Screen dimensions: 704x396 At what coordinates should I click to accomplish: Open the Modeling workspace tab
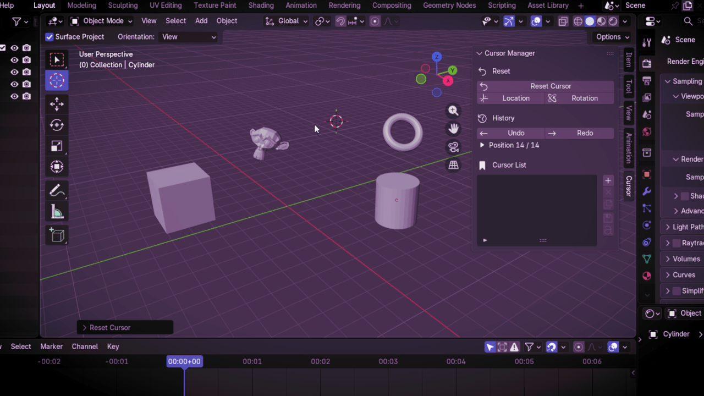[82, 5]
